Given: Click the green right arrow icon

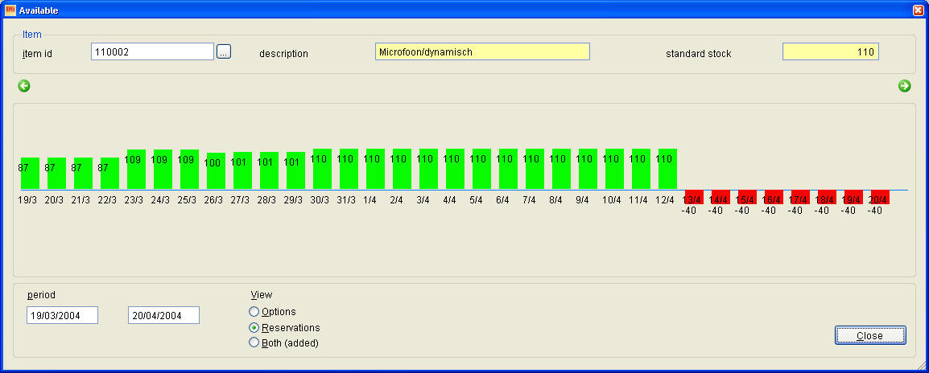Looking at the screenshot, I should click(904, 86).
